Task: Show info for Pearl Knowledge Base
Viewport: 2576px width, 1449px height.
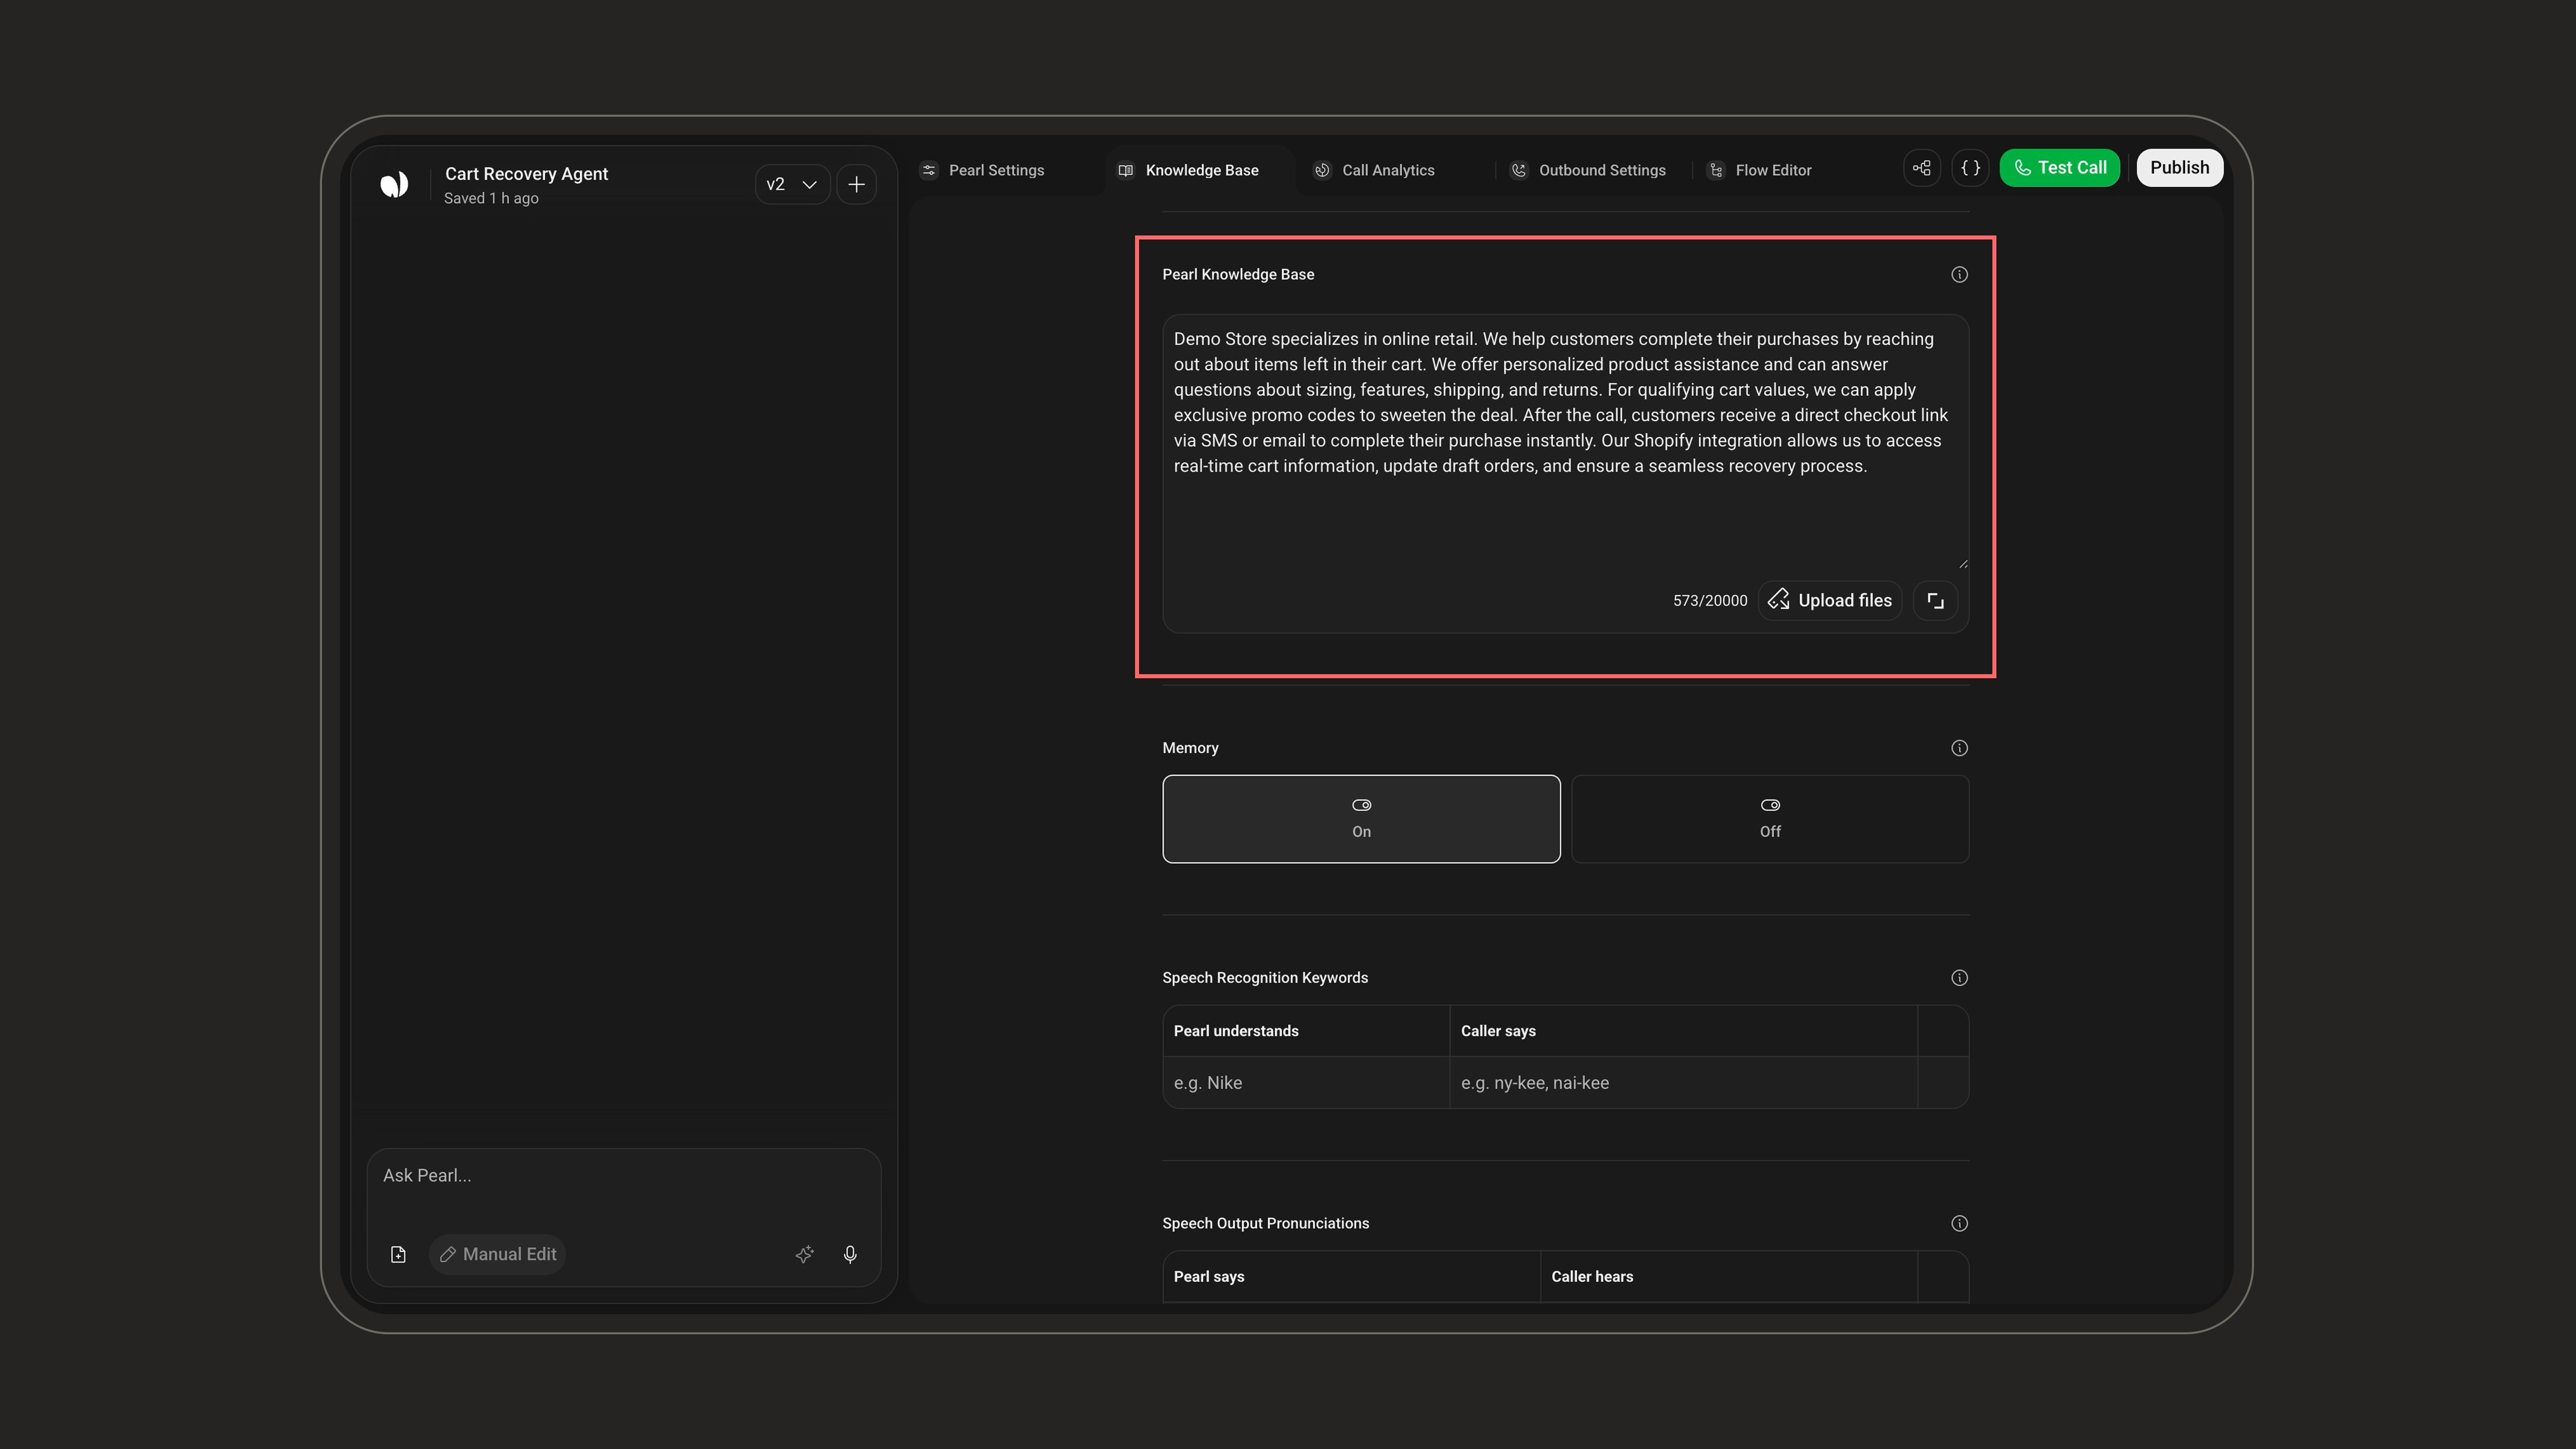Action: tap(1959, 275)
